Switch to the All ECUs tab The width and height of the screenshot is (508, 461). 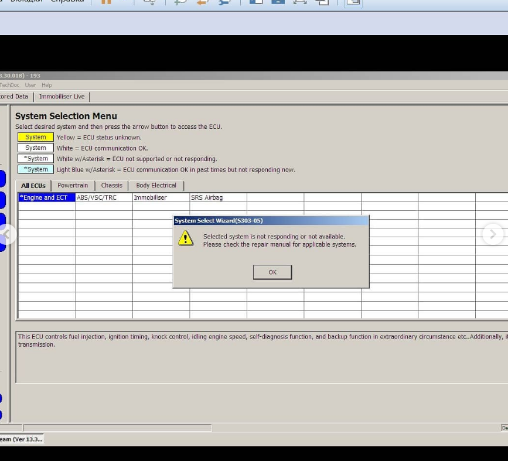pyautogui.click(x=33, y=186)
